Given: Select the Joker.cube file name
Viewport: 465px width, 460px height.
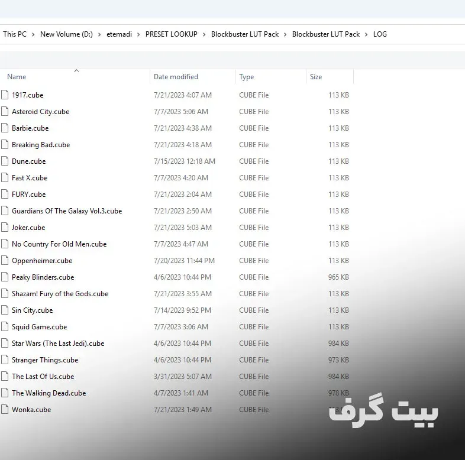Looking at the screenshot, I should 28,227.
